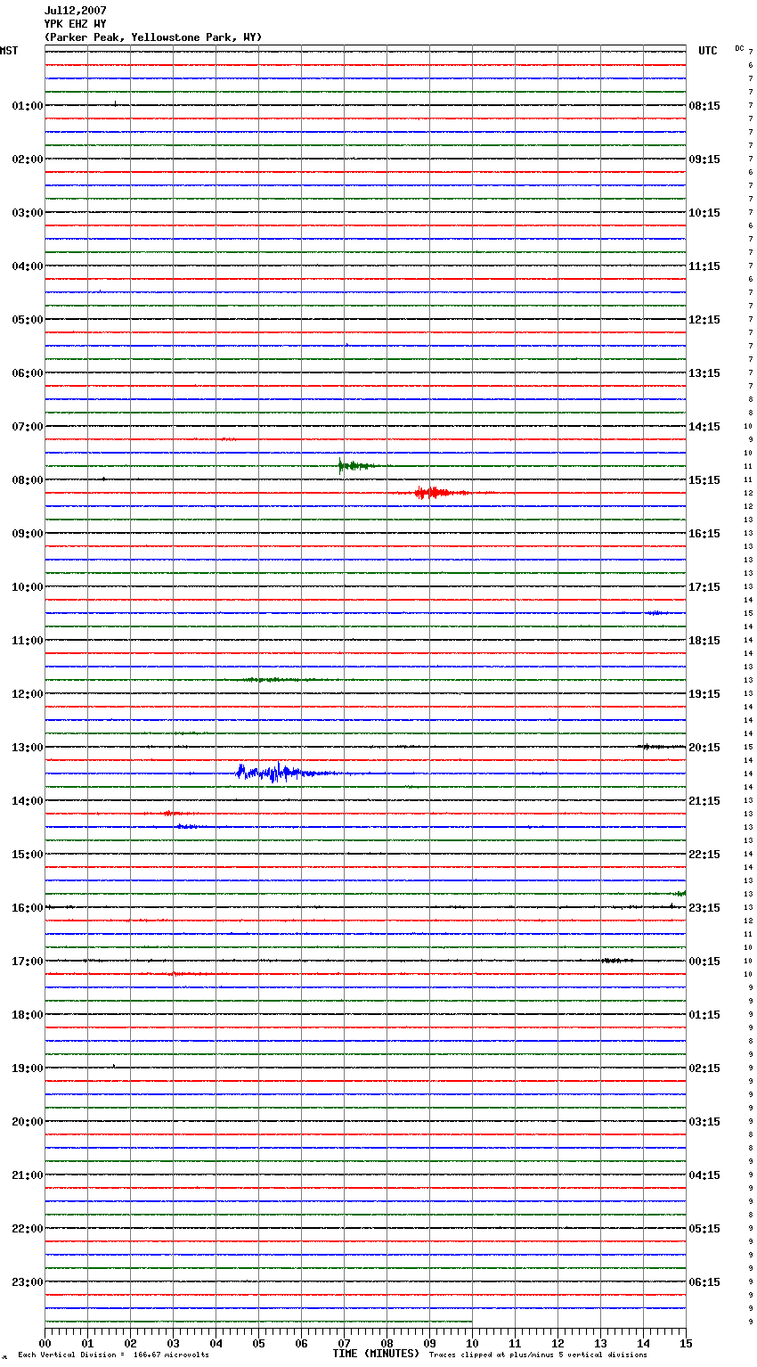Click the 06:00 MST time label

[28, 373]
